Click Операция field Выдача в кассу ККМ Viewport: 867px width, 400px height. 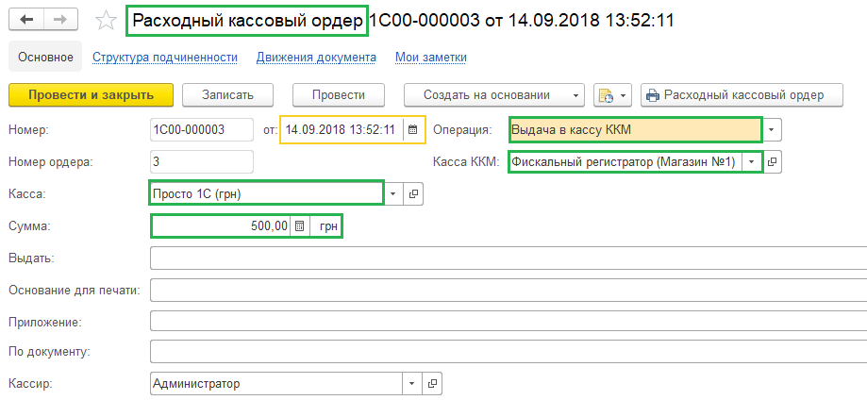pos(635,130)
